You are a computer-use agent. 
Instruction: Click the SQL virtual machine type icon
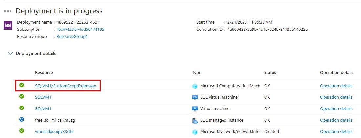195,97
